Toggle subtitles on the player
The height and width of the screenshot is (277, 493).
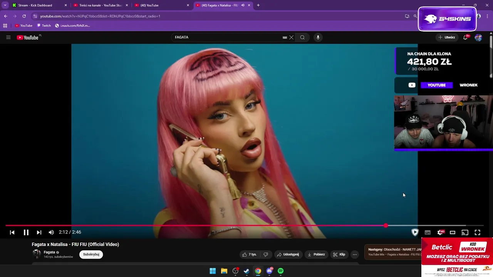point(428,232)
